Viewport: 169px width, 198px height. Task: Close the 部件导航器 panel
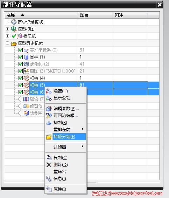click(x=160, y=5)
